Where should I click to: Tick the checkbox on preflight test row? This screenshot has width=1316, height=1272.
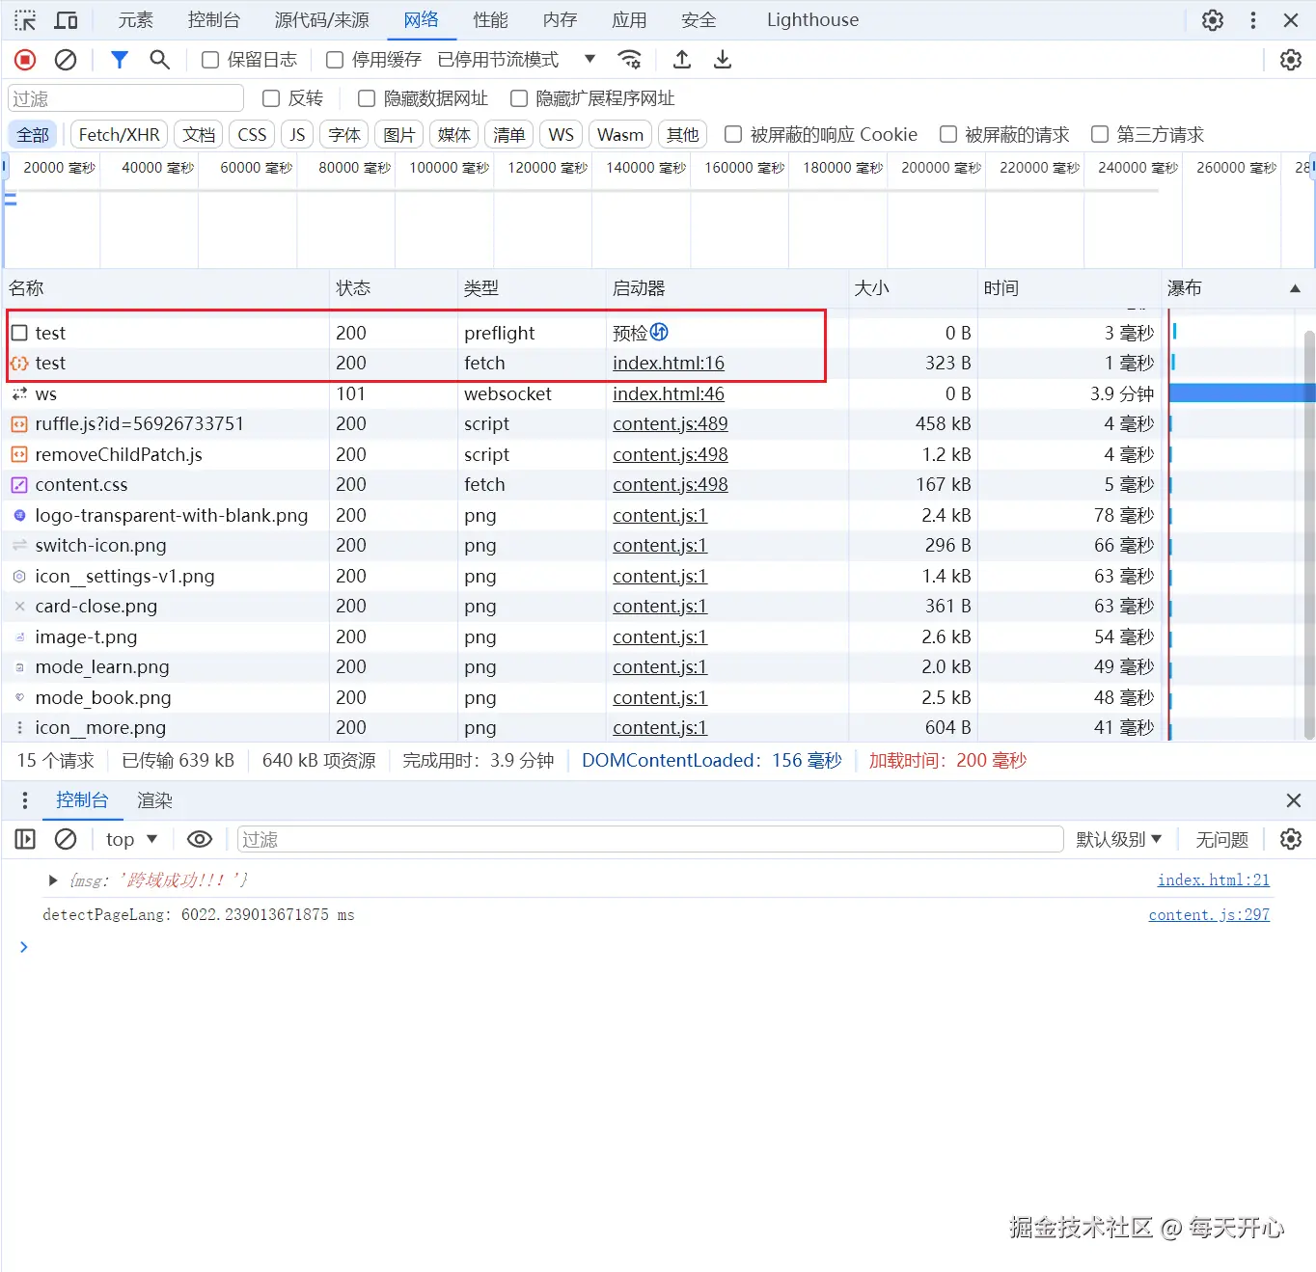(19, 333)
